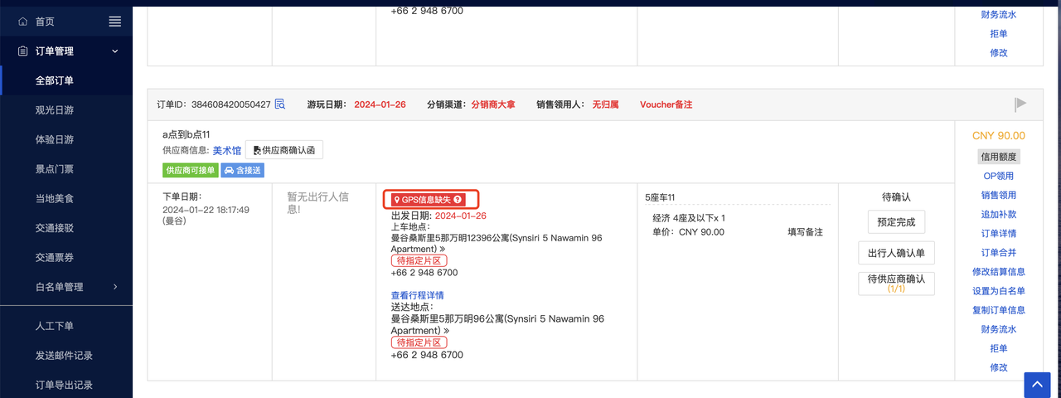Click the gray flag icon on order header
This screenshot has width=1061, height=398.
1020,104
